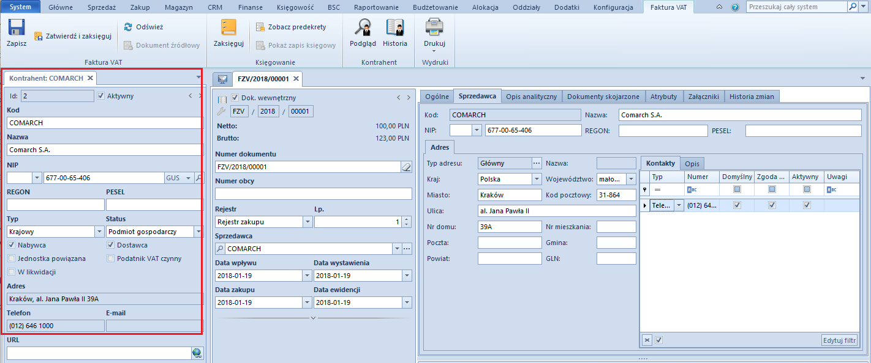Enable Podatnik VAT czynny checkbox

point(111,258)
